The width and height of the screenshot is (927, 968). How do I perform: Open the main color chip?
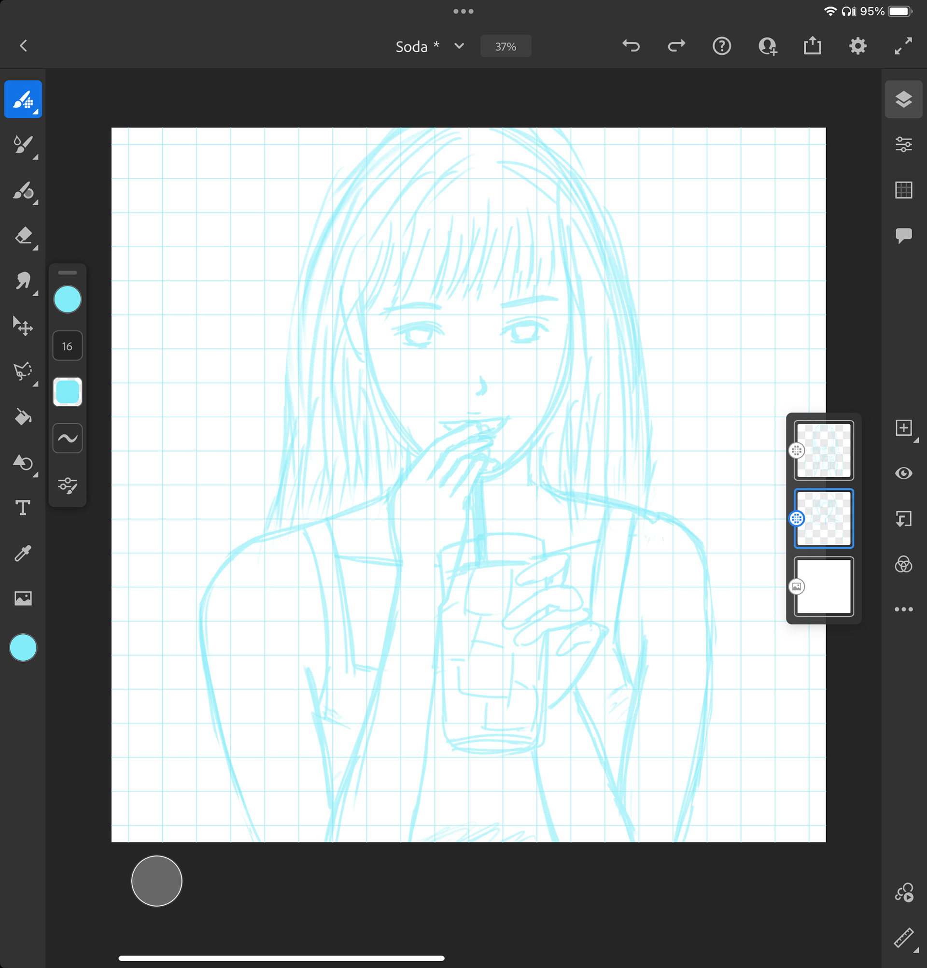[x=23, y=647]
